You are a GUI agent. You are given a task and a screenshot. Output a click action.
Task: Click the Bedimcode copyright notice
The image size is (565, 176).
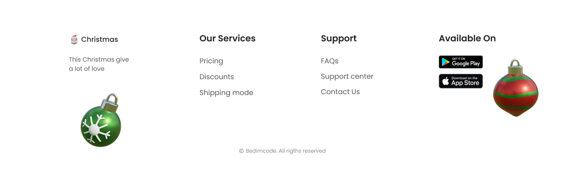(282, 151)
